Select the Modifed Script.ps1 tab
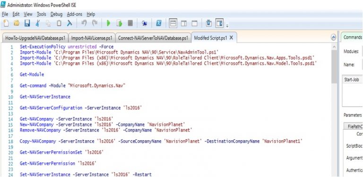Viewport: 363px width, 177px height. 210,38
